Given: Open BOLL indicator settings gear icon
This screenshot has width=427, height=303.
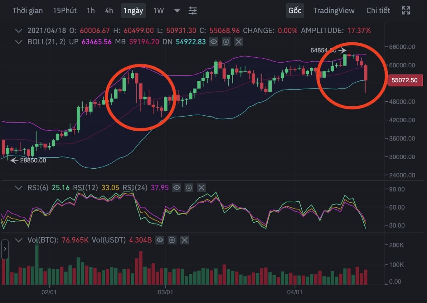Looking at the screenshot, I should (226, 42).
